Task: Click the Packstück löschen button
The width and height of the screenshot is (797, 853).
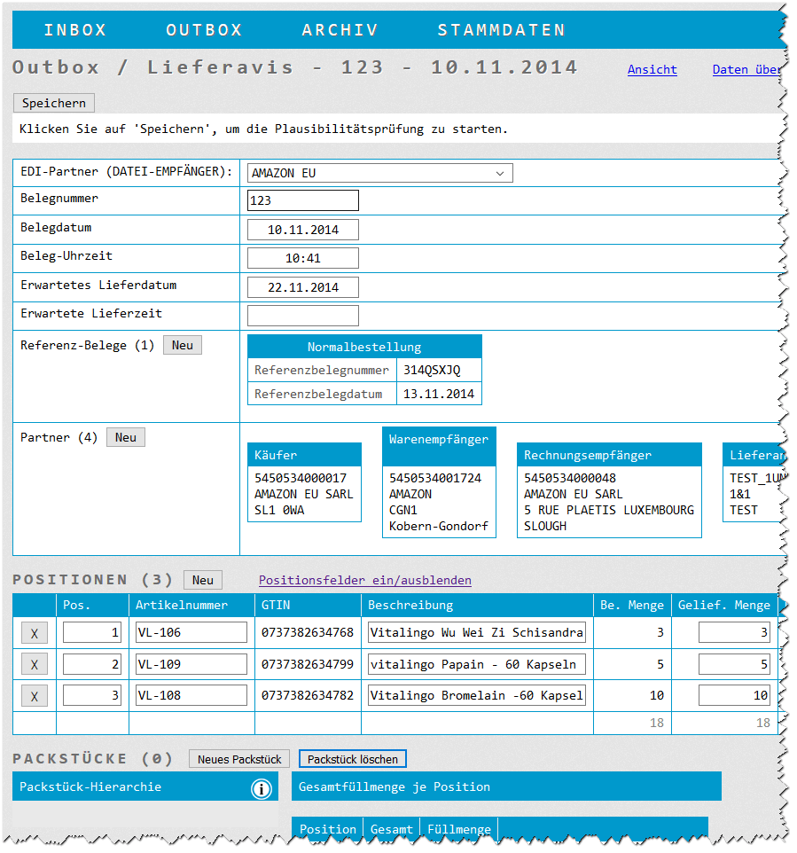Action: click(353, 759)
